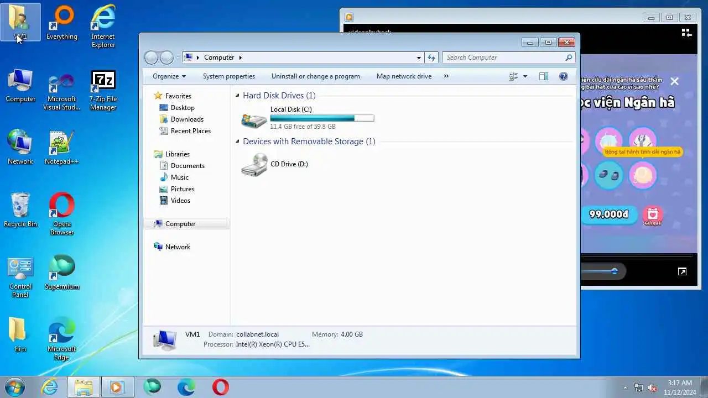Select CD Drive (D:)
The width and height of the screenshot is (708, 398).
tap(275, 164)
